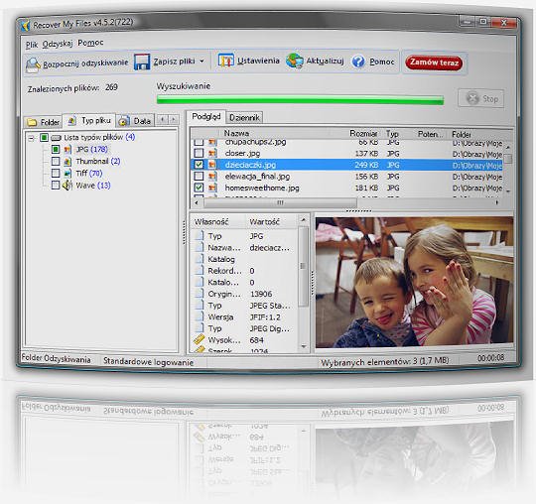Click the Aktualizuj globe icon
Image resolution: width=536 pixels, height=504 pixels.
coord(295,61)
